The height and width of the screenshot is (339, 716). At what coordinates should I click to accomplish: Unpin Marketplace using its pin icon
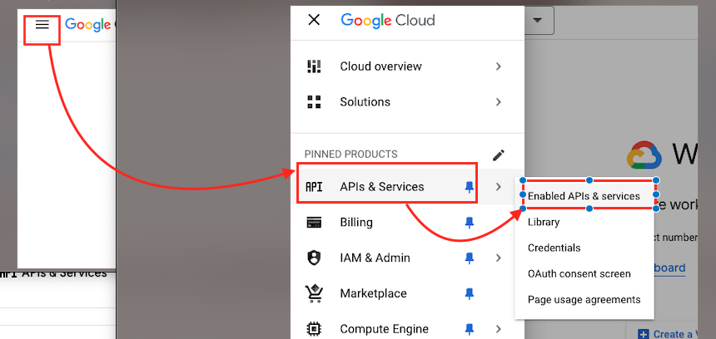(469, 293)
